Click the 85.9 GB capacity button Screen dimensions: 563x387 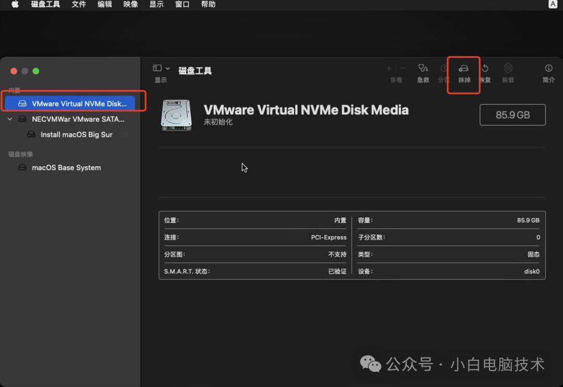512,115
